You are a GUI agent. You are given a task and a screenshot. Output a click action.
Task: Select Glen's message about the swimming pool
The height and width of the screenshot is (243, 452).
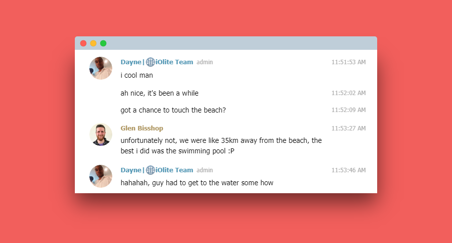(221, 146)
